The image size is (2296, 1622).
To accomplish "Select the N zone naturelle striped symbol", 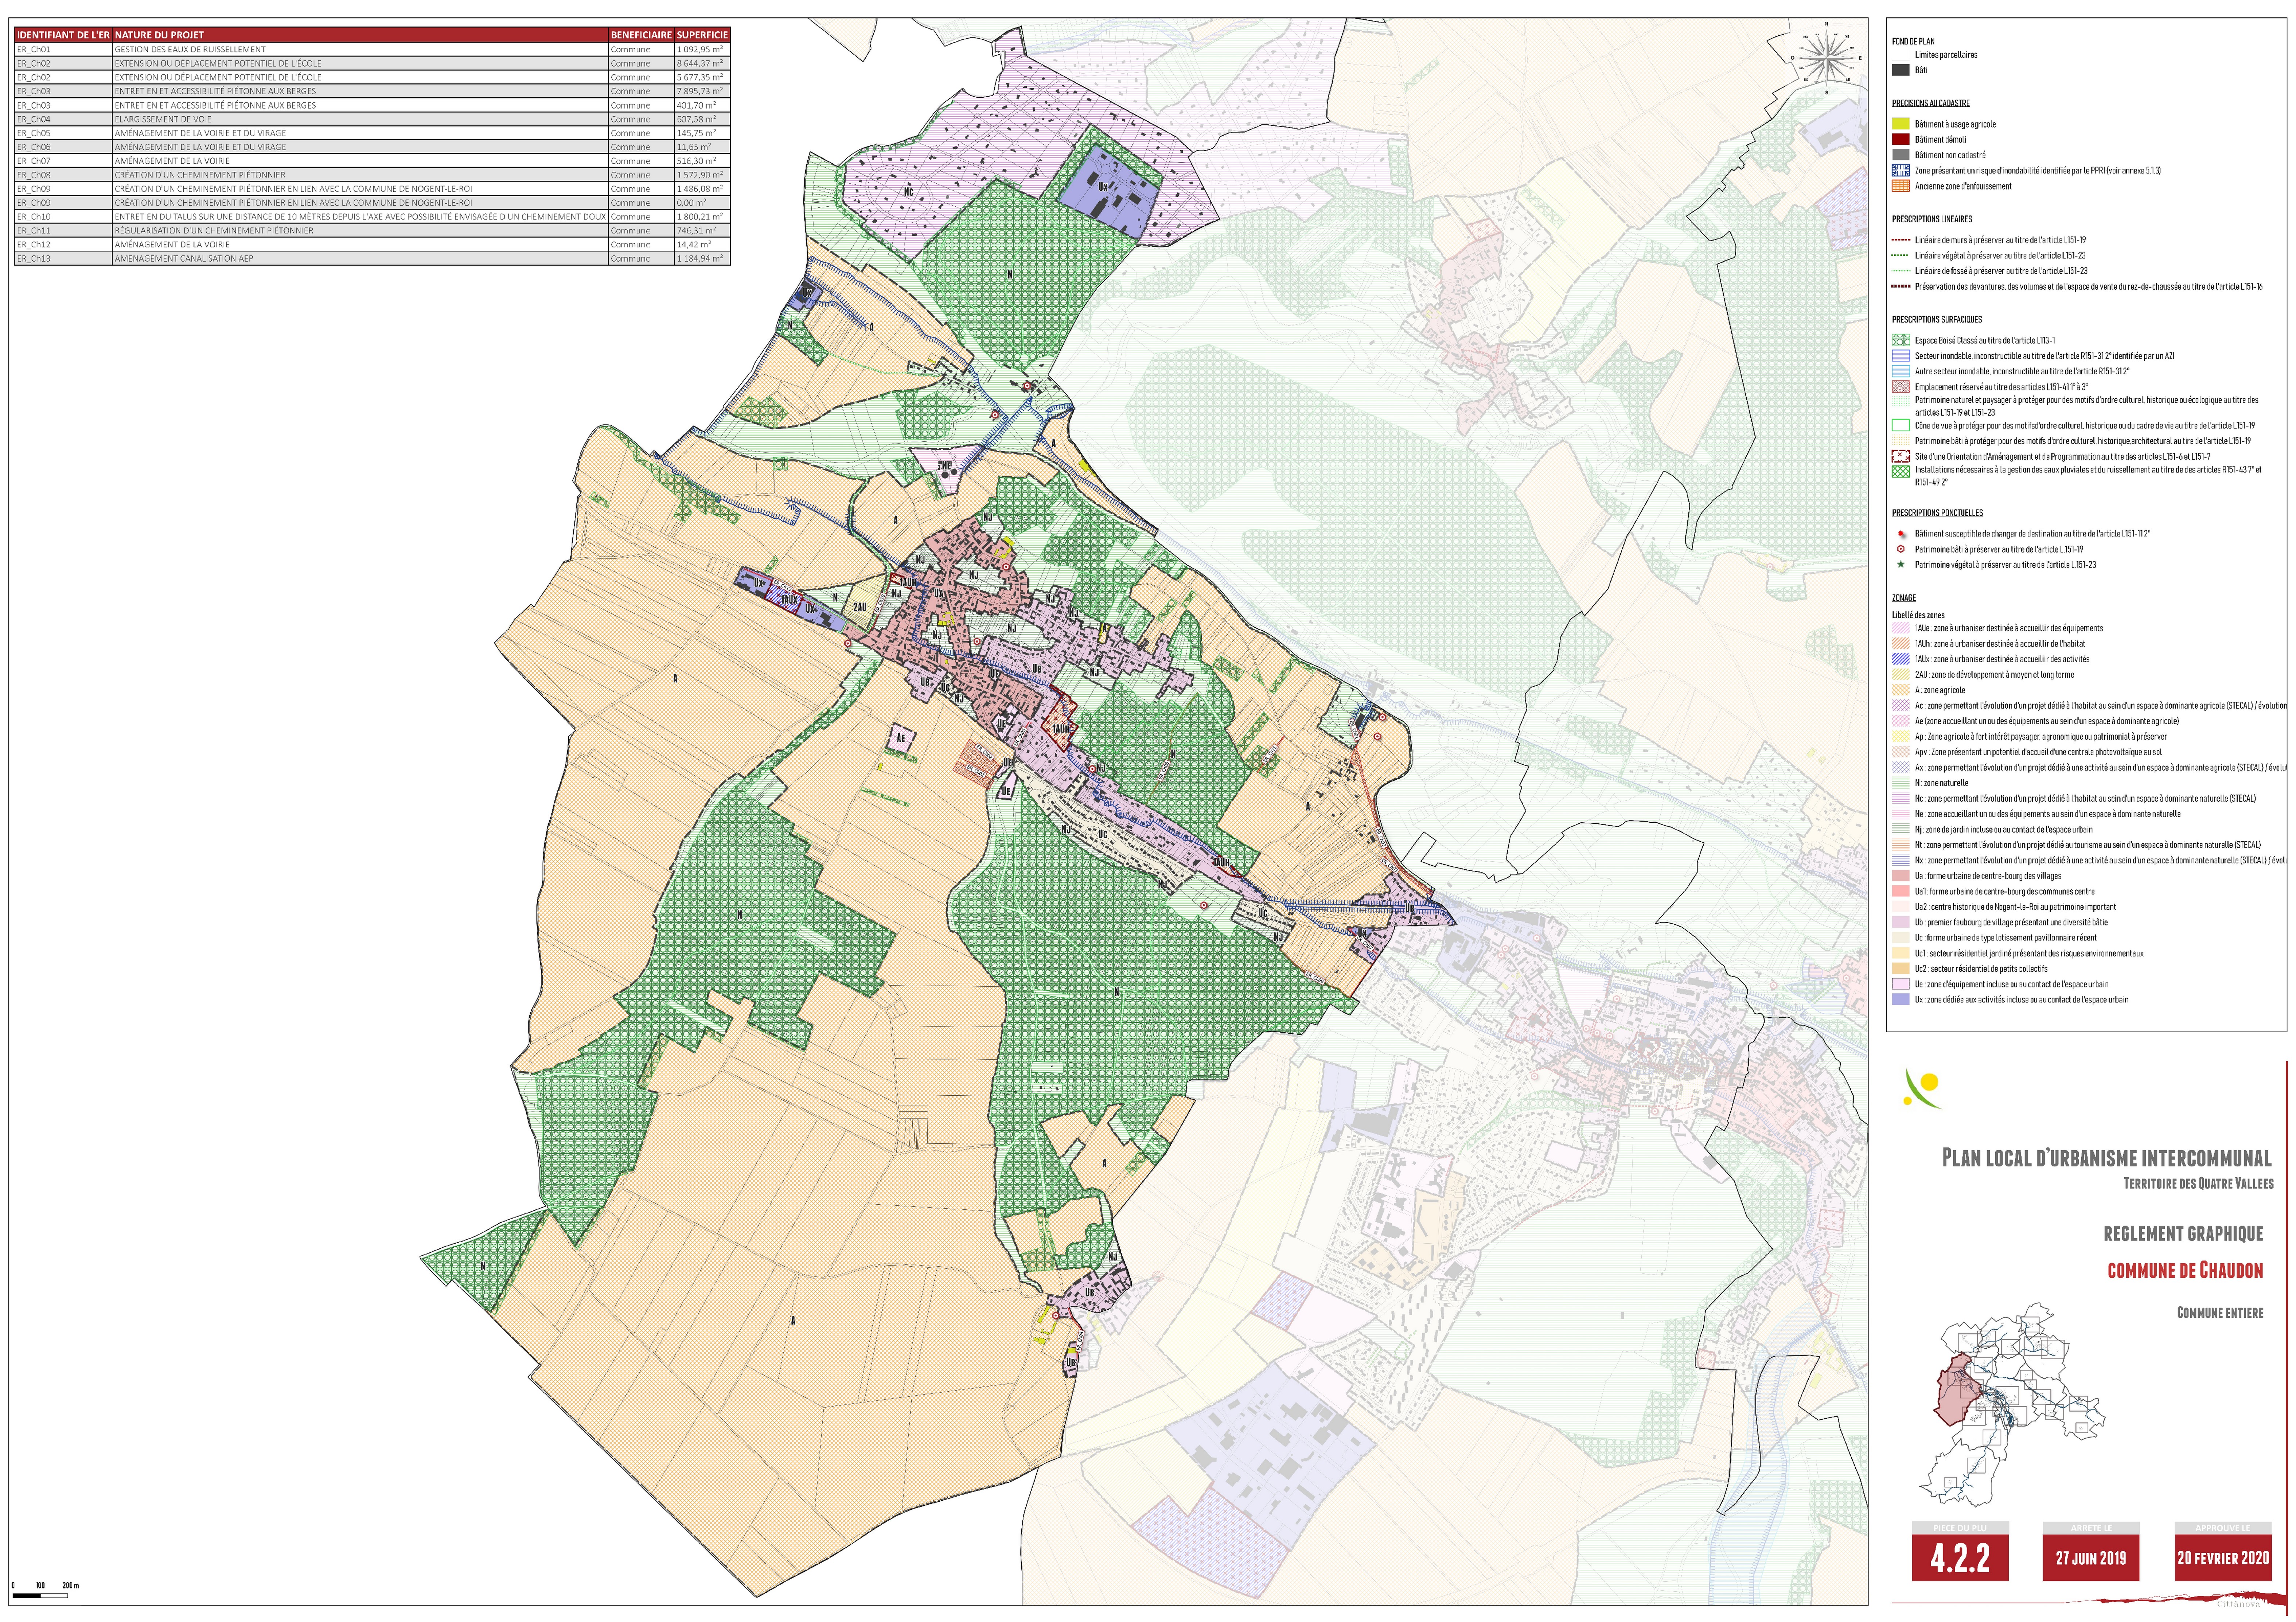I will 1901,783.
